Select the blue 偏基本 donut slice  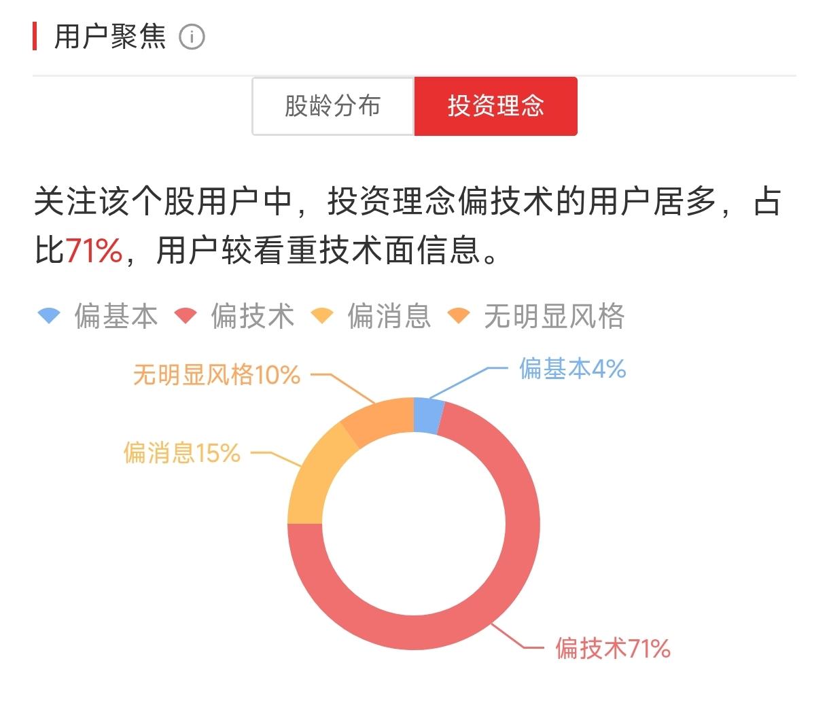click(x=428, y=416)
